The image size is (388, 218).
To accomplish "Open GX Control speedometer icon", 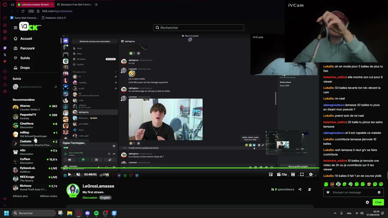I will pos(5,18).
